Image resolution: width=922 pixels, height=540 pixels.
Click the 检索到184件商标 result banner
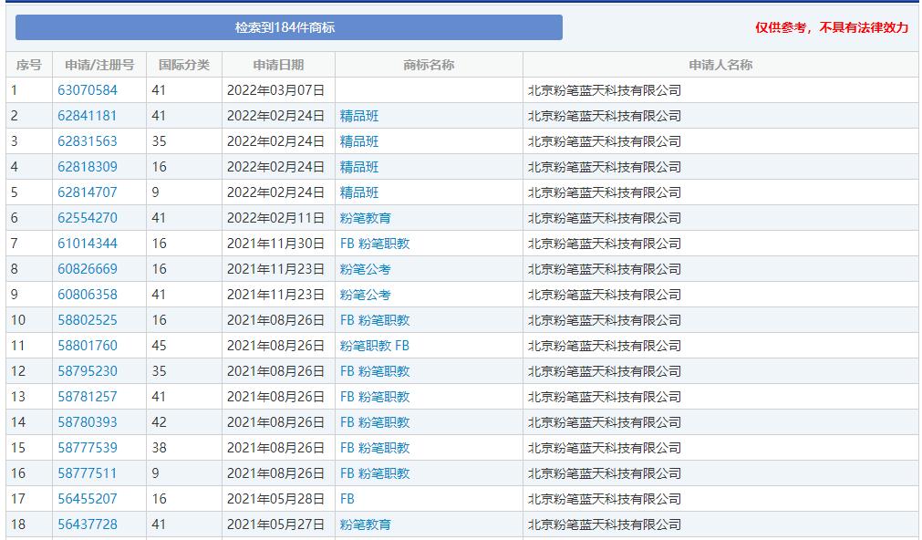coord(289,27)
